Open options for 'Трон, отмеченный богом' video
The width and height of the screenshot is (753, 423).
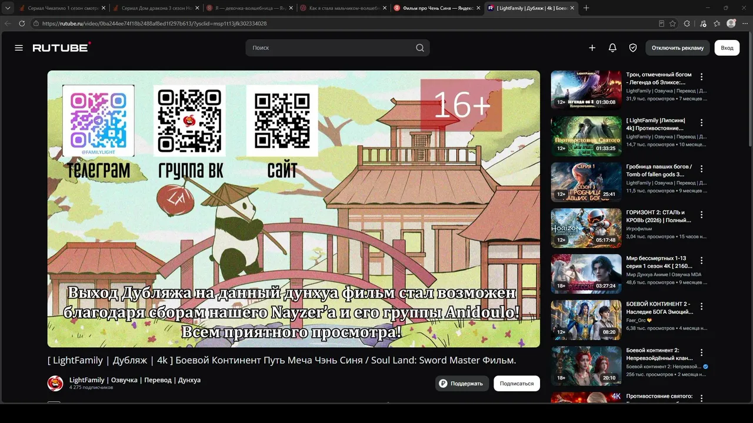[x=701, y=77]
